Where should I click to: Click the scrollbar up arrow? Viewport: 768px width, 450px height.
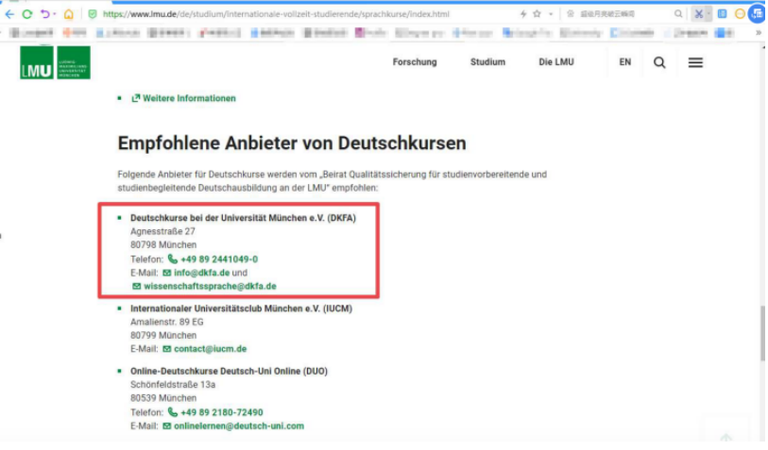pos(763,47)
